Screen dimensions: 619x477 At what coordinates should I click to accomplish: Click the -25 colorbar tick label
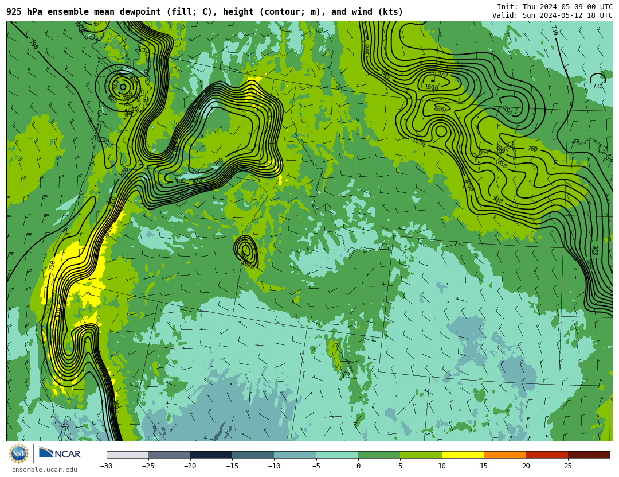(x=148, y=466)
